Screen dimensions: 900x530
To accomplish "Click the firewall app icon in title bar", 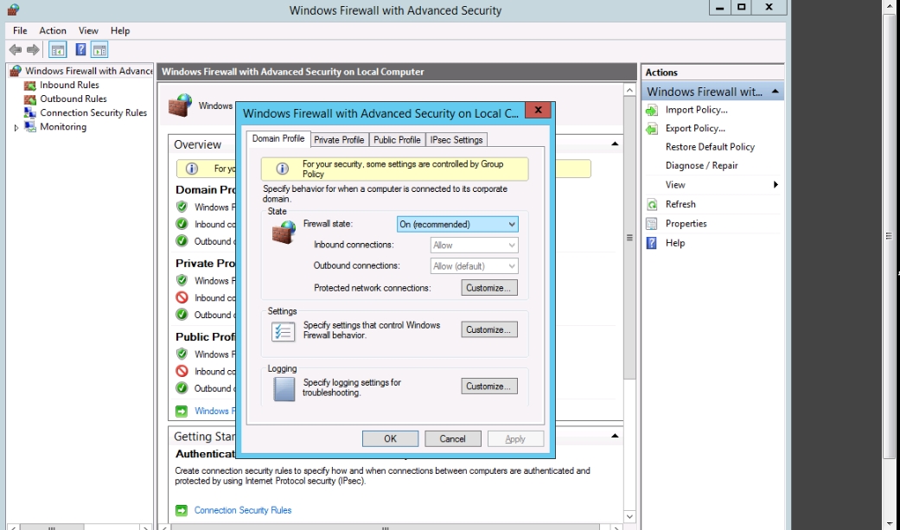I will point(13,10).
